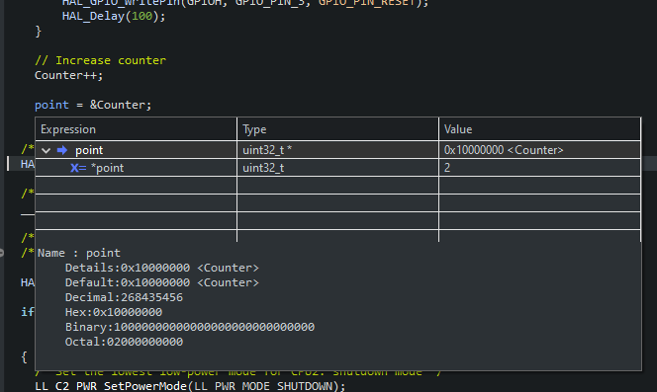Select the *point child expression
Image resolution: width=657 pixels, height=392 pixels.
coord(107,168)
